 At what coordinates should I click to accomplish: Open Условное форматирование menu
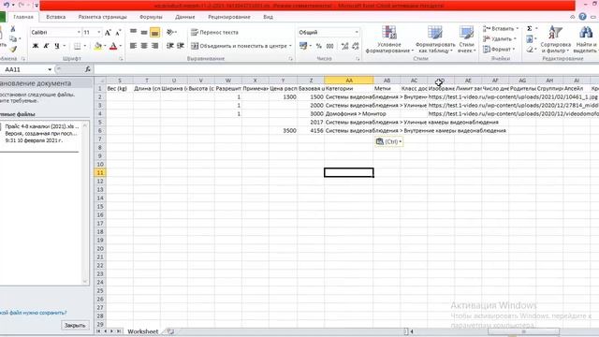pos(389,39)
